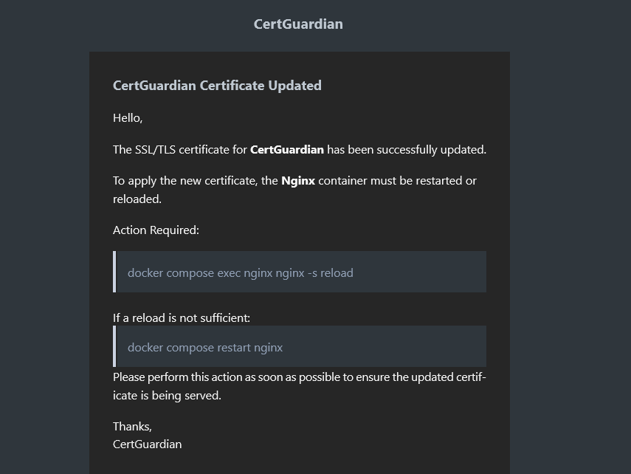Click the bold word "Nginx"
Image resolution: width=631 pixels, height=474 pixels.
pos(298,181)
